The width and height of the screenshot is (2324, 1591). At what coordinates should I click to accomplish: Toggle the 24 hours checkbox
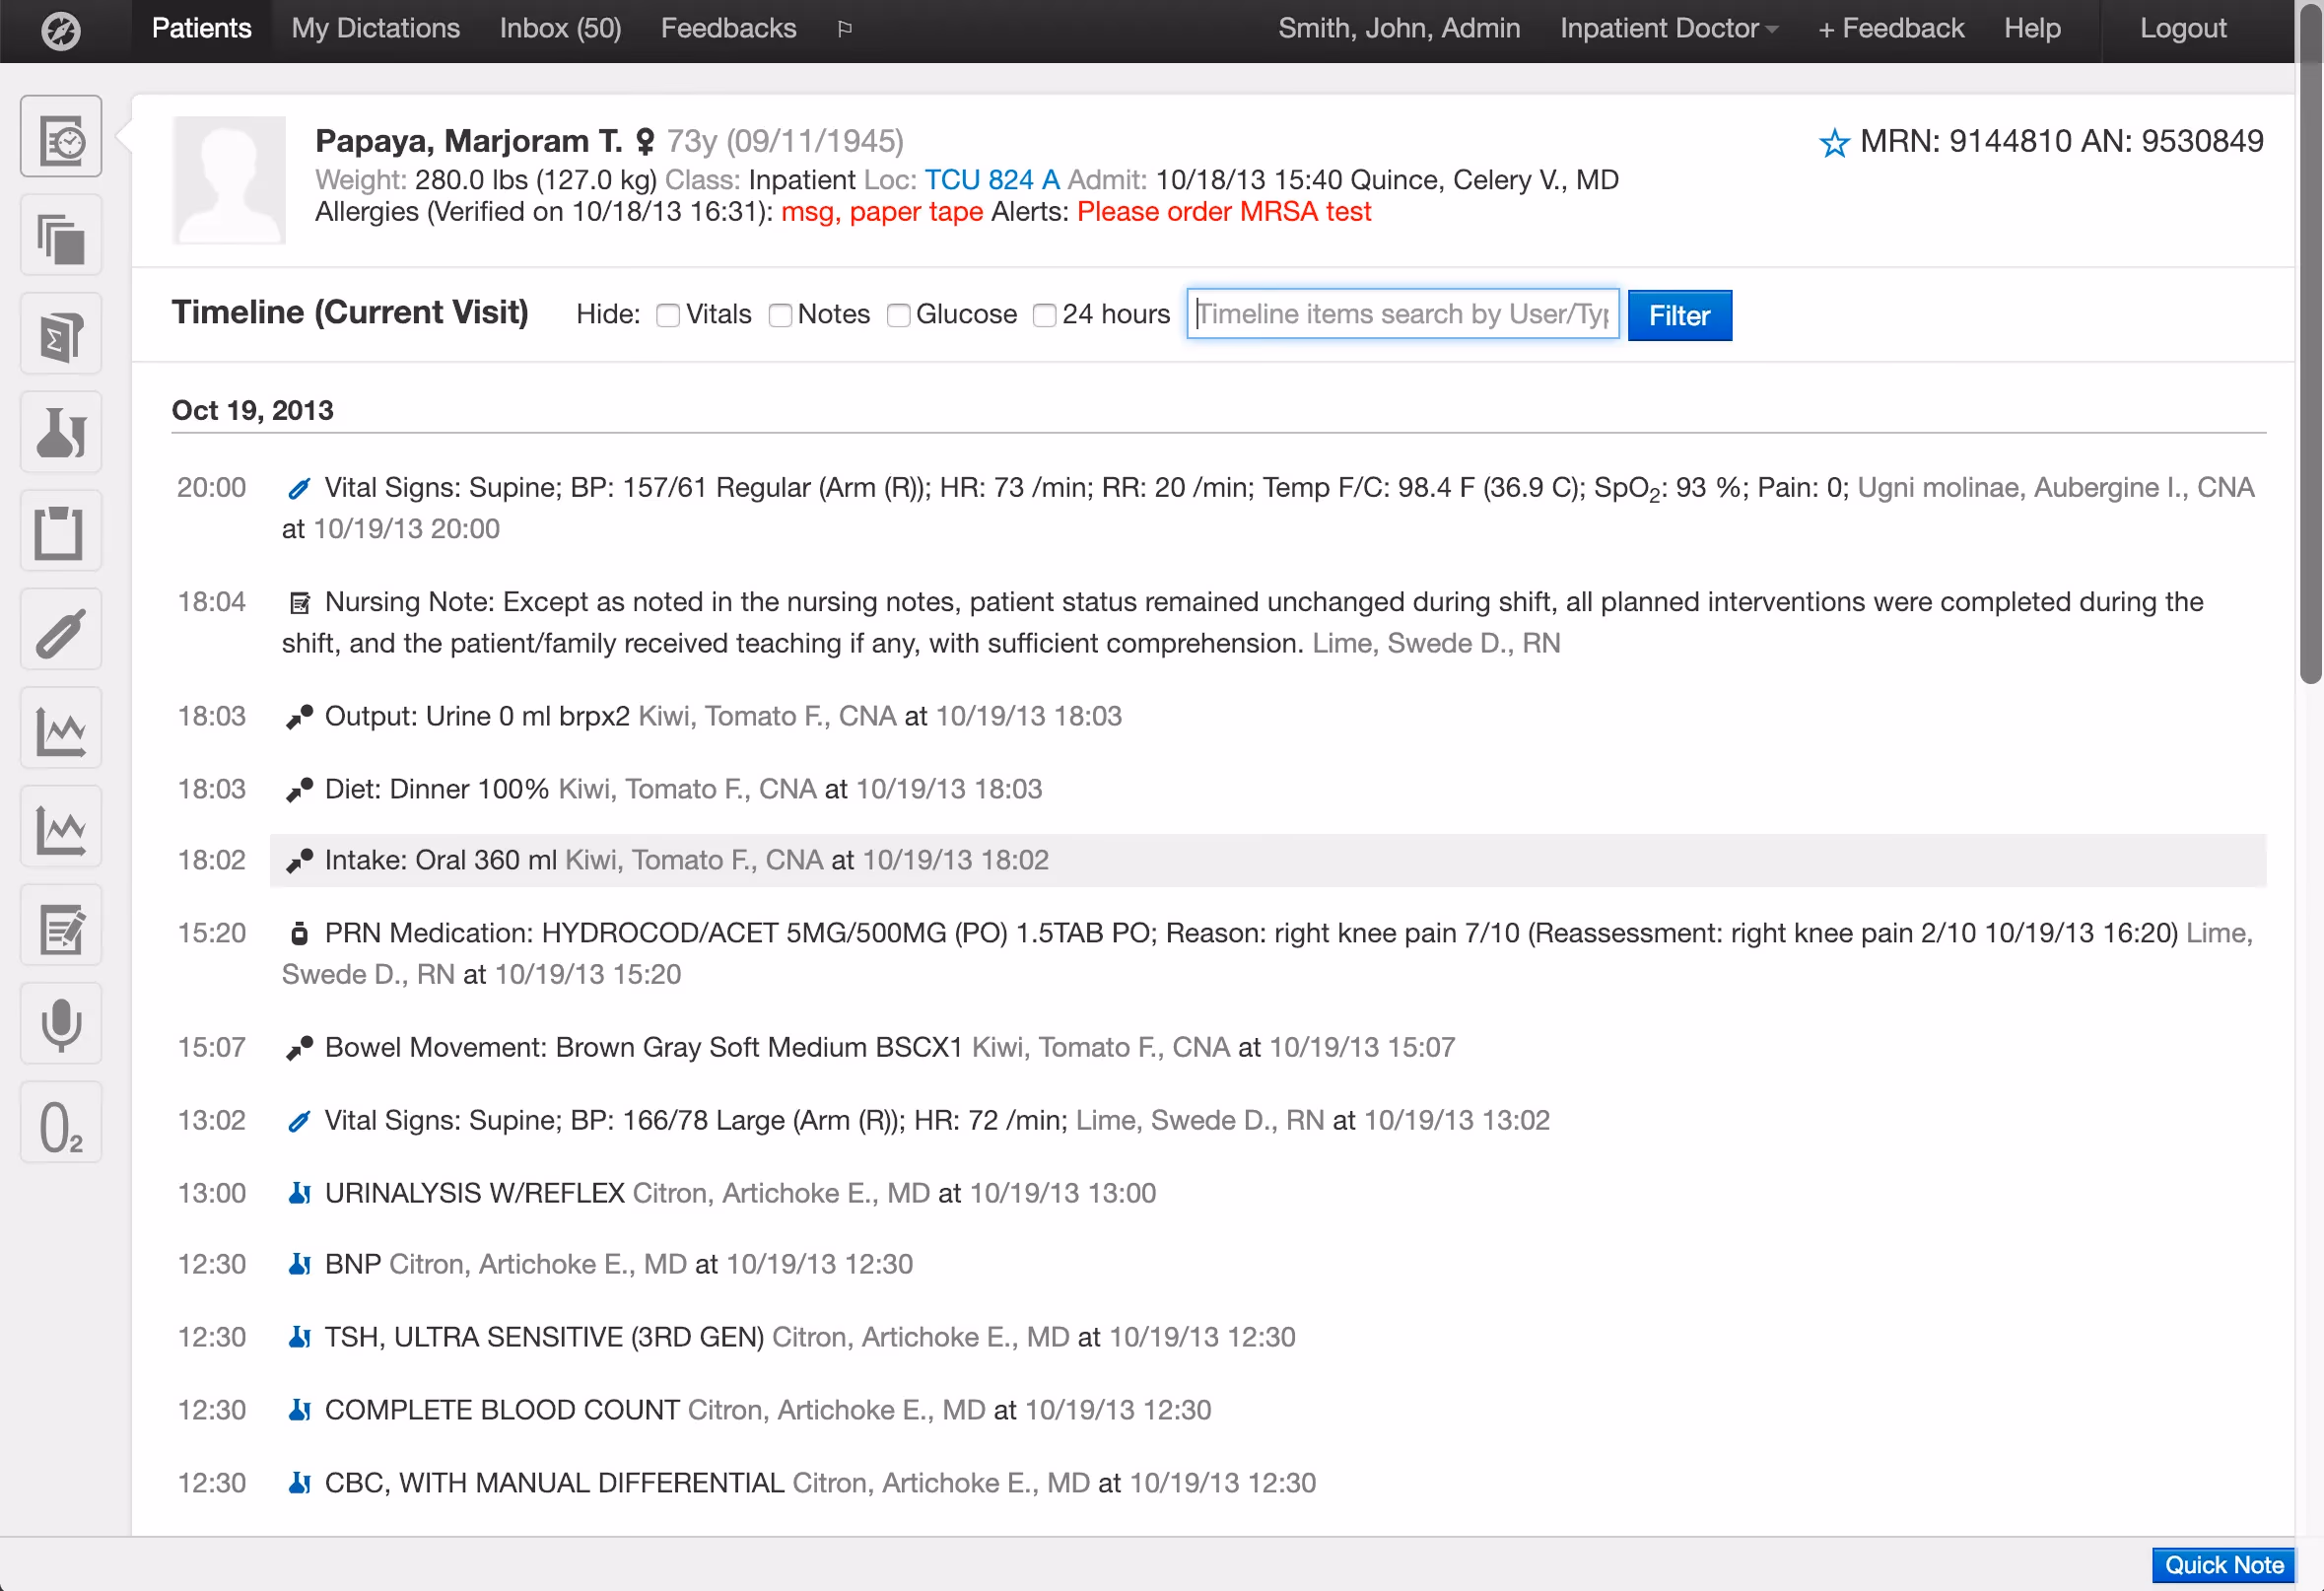pos(1045,315)
